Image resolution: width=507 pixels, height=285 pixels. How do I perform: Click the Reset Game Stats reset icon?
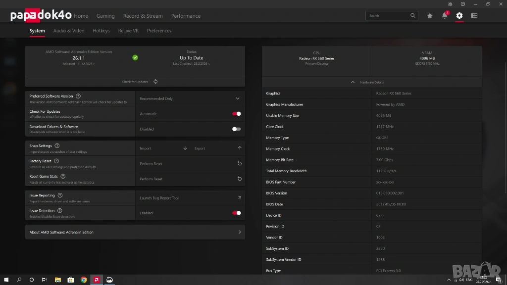[240, 179]
